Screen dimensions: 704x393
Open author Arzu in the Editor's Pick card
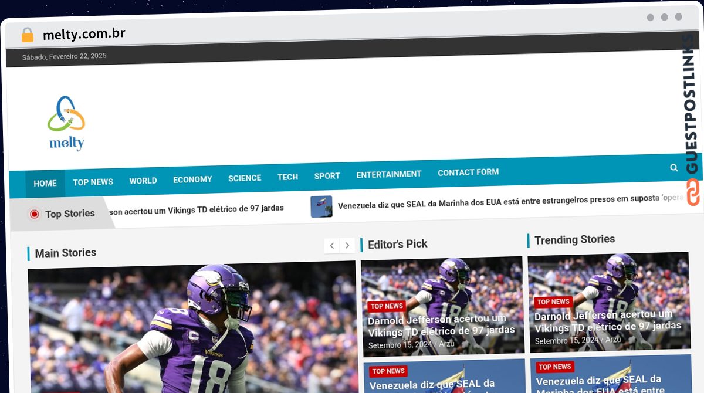[x=446, y=344]
